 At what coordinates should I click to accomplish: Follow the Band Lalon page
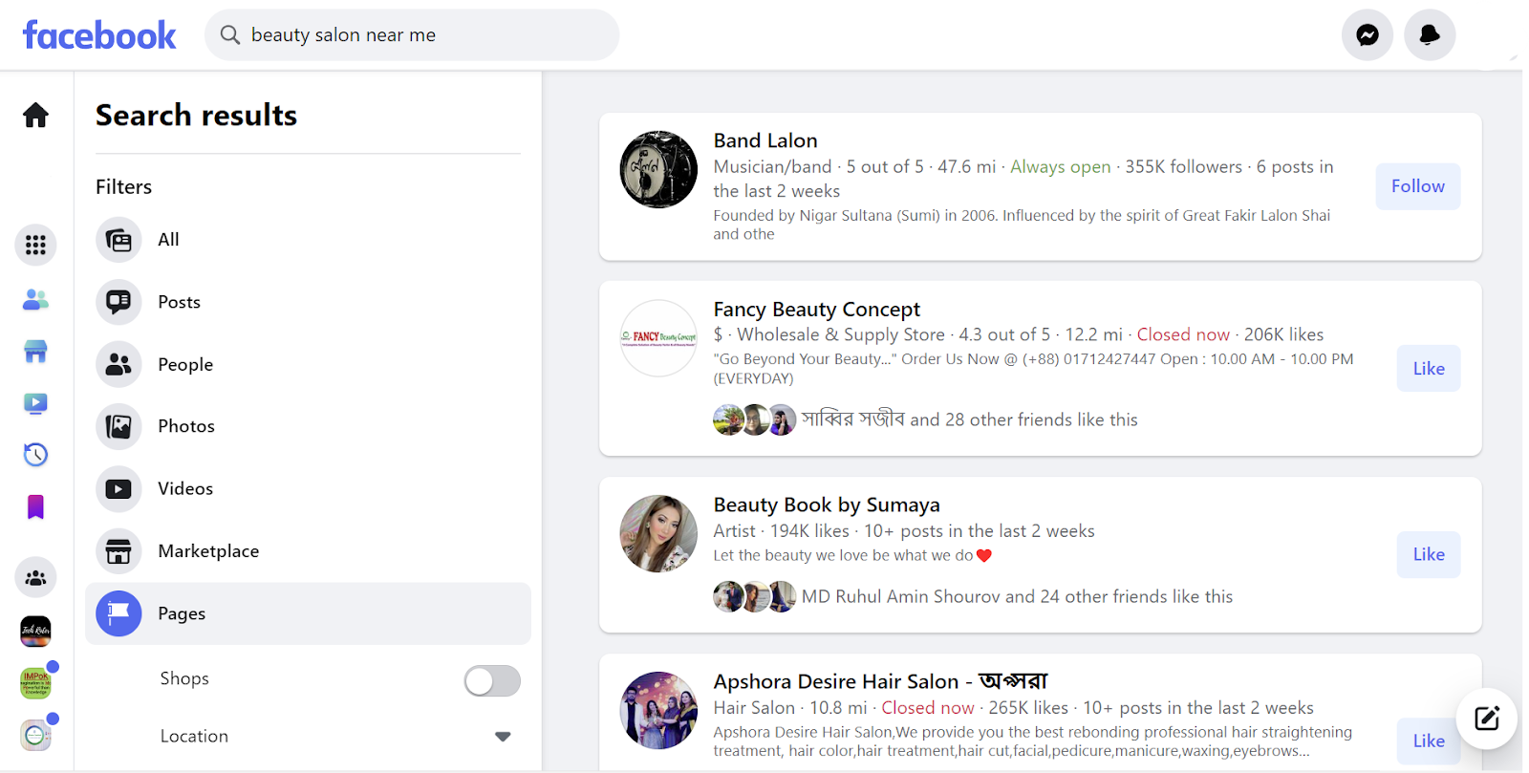coord(1418,186)
